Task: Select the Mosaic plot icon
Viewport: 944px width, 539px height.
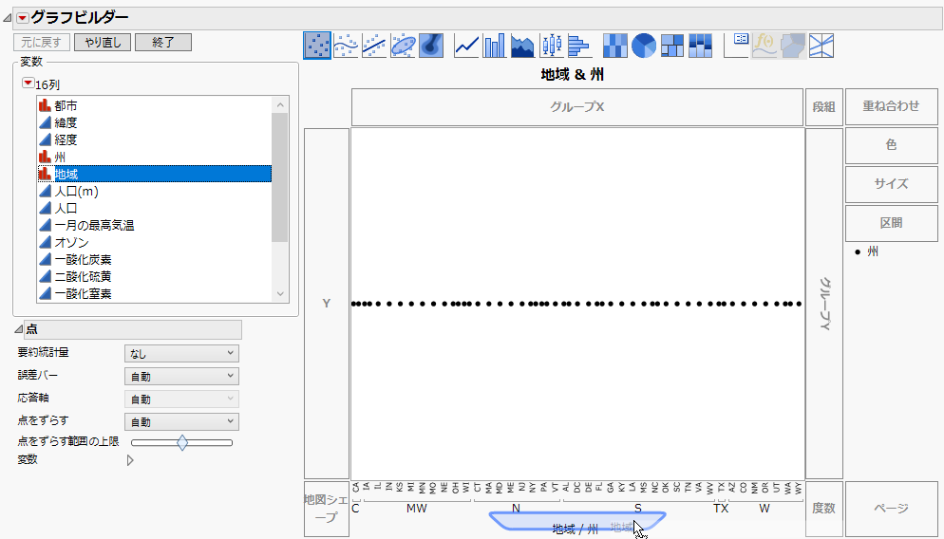Action: [700, 46]
